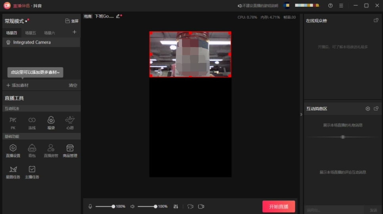
Task: Edit the stream title with the pencil icon
Action: coord(118,16)
